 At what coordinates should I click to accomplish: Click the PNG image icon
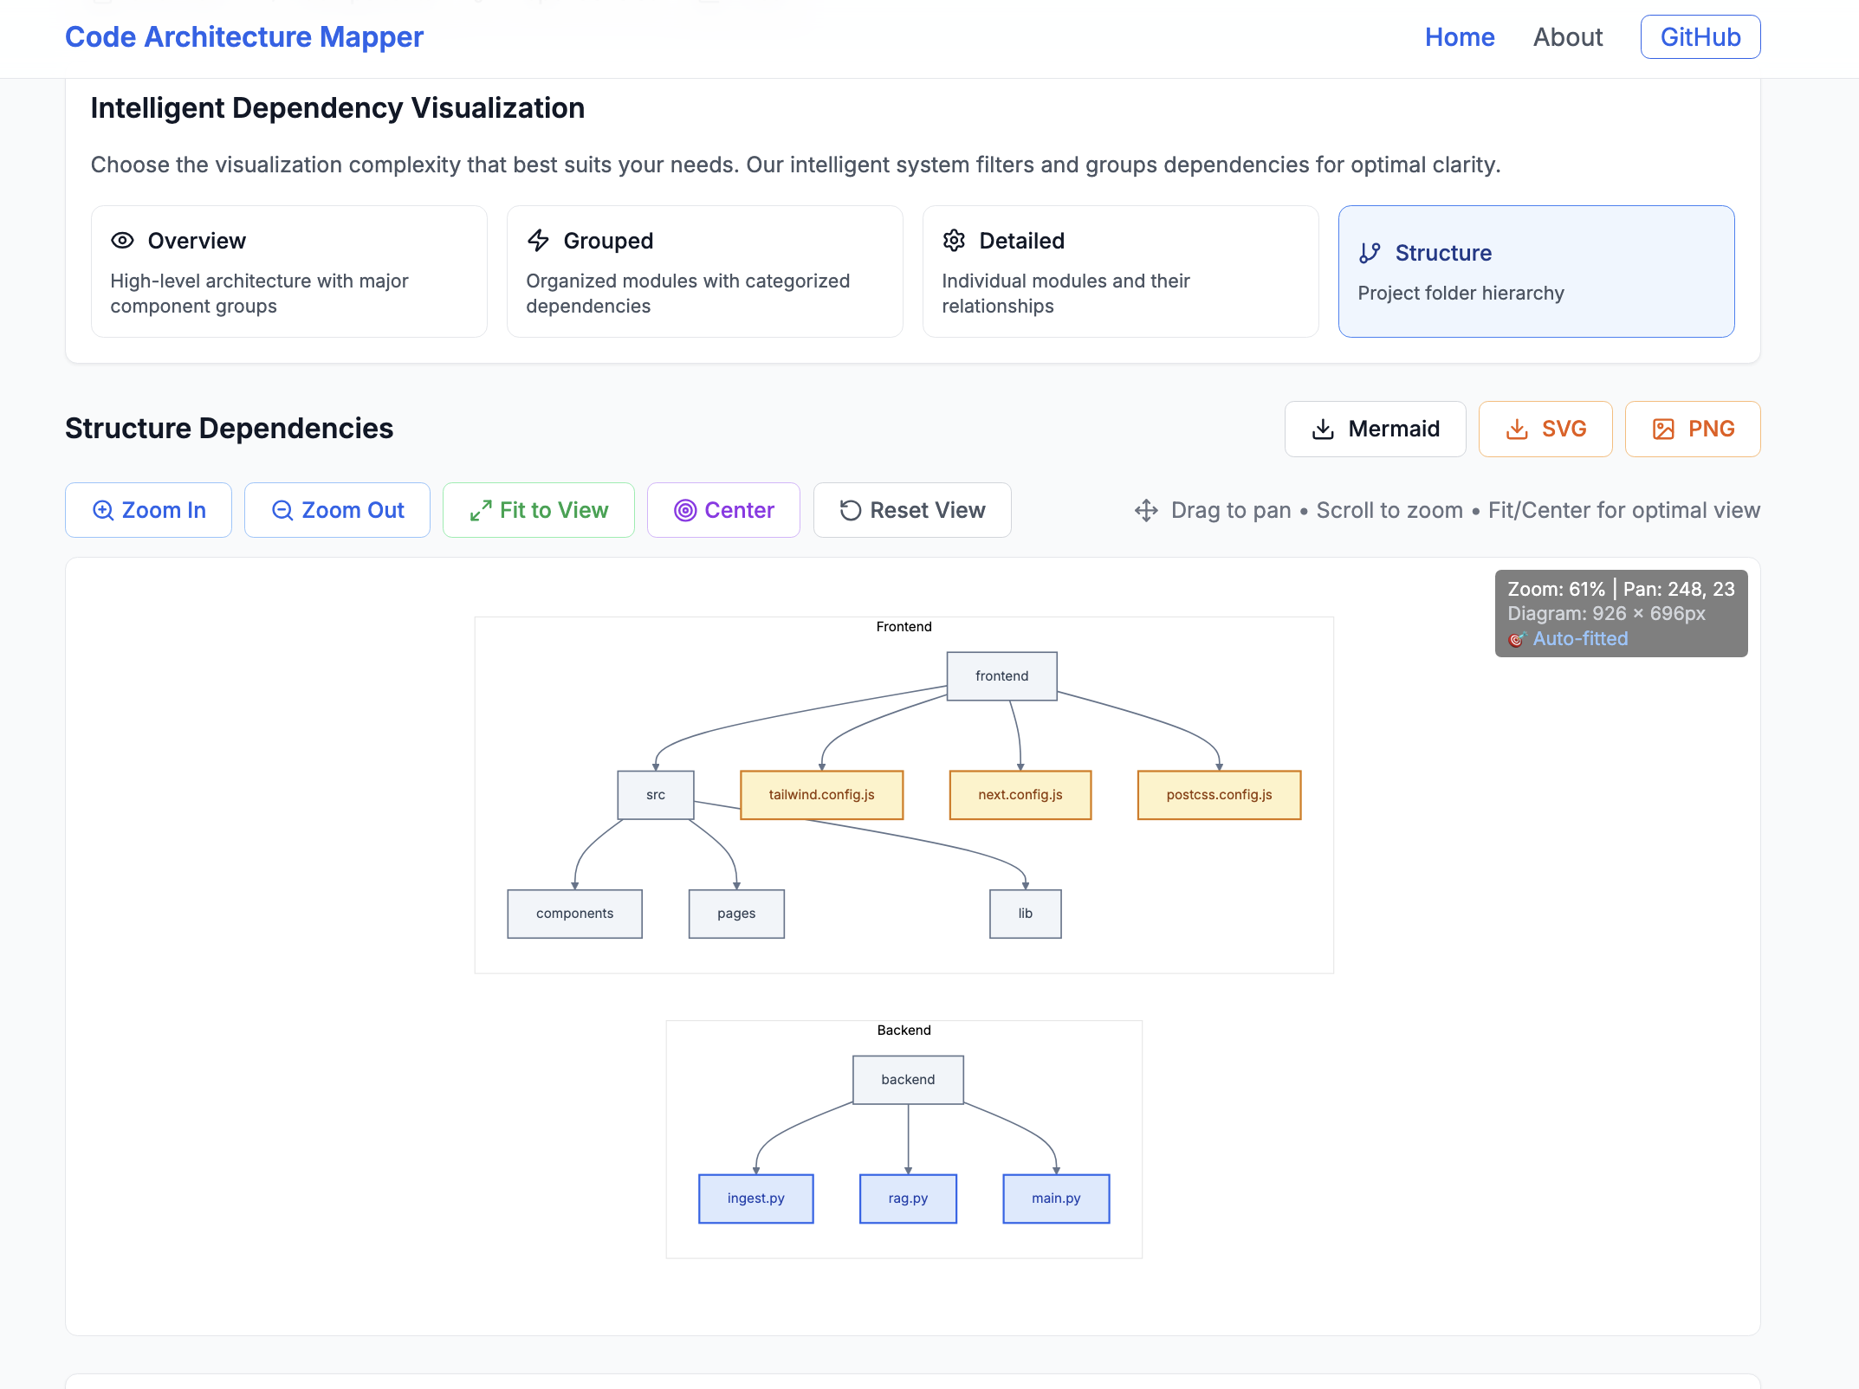1663,429
